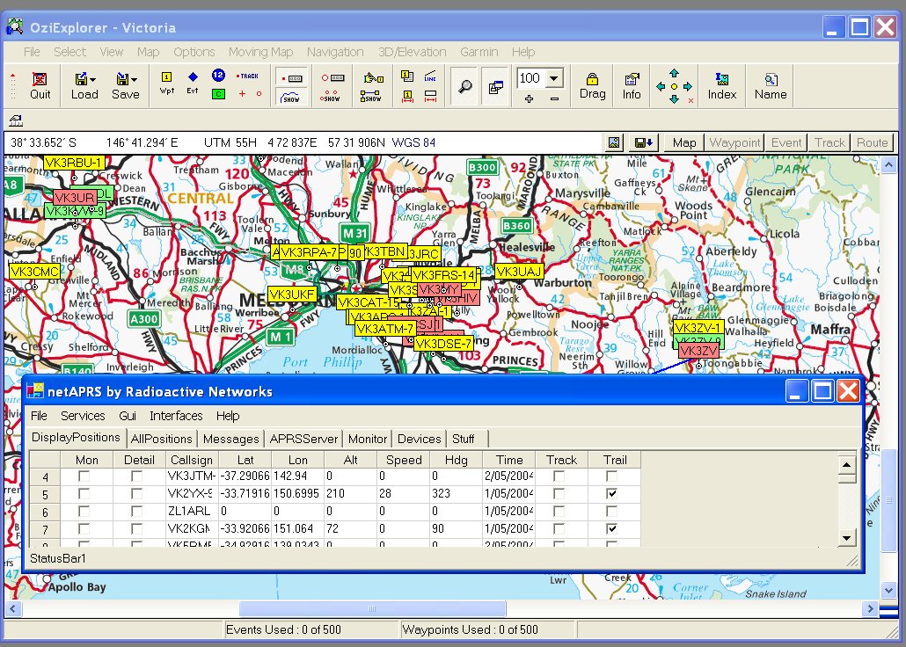
Task: Click the Speed column header
Action: [x=404, y=460]
